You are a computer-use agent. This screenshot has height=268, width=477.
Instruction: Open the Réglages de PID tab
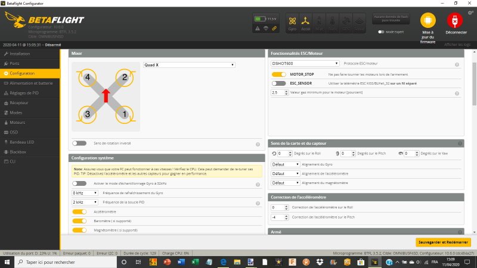click(24, 92)
